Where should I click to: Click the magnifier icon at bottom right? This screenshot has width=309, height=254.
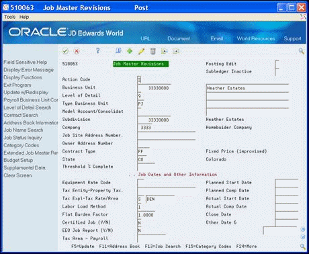click(x=302, y=247)
